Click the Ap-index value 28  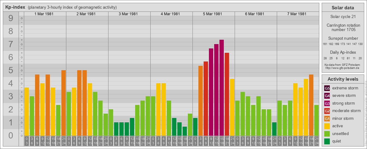click(x=325, y=58)
